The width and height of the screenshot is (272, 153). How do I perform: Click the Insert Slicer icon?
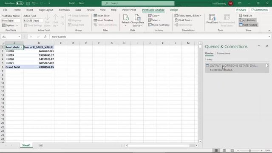coord(95,16)
